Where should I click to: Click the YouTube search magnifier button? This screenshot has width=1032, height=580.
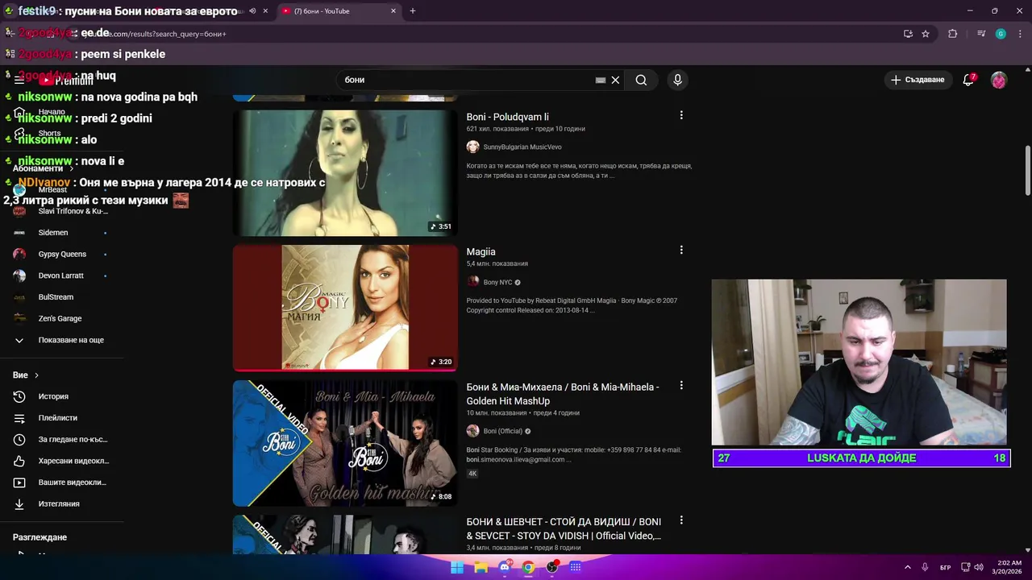(x=641, y=80)
